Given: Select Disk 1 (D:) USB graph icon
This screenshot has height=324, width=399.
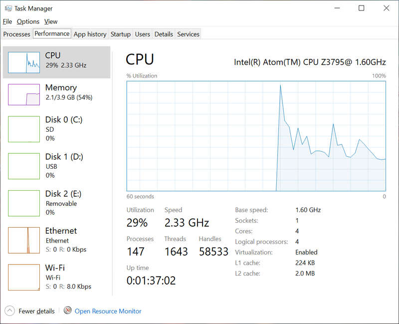Looking at the screenshot, I should coord(24,166).
